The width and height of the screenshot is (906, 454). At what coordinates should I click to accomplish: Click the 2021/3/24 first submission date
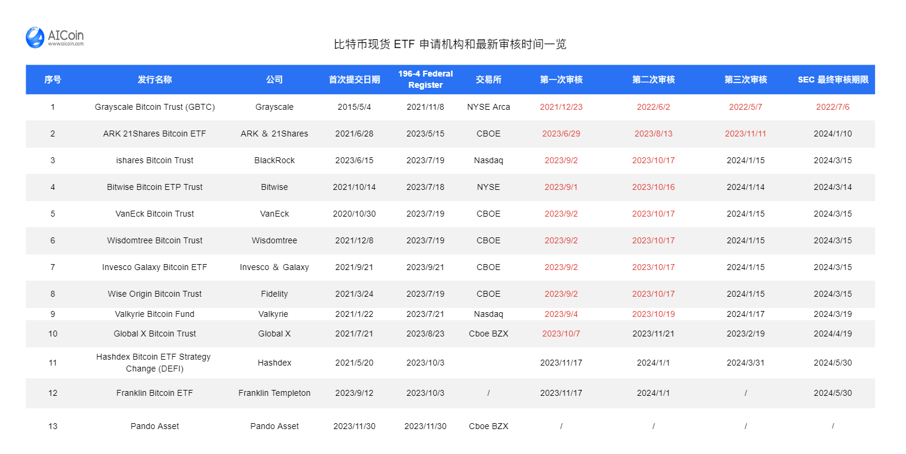click(354, 294)
